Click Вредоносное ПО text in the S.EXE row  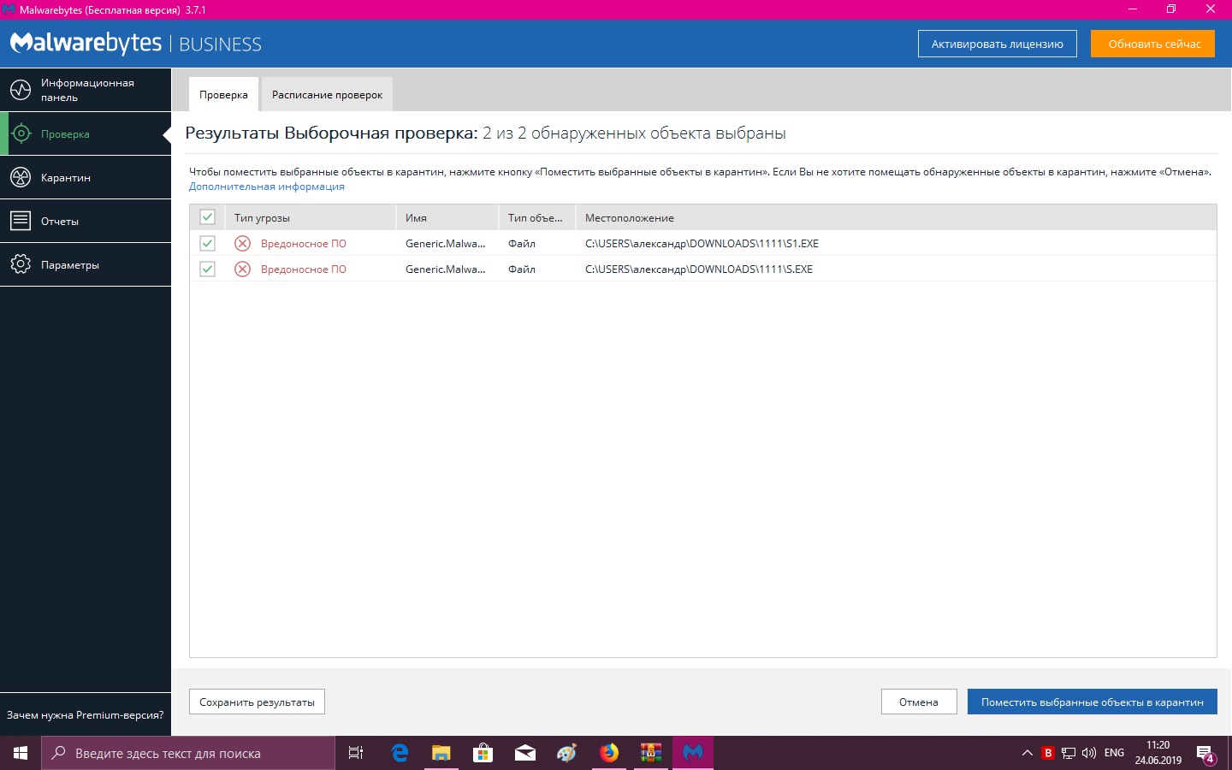point(304,269)
